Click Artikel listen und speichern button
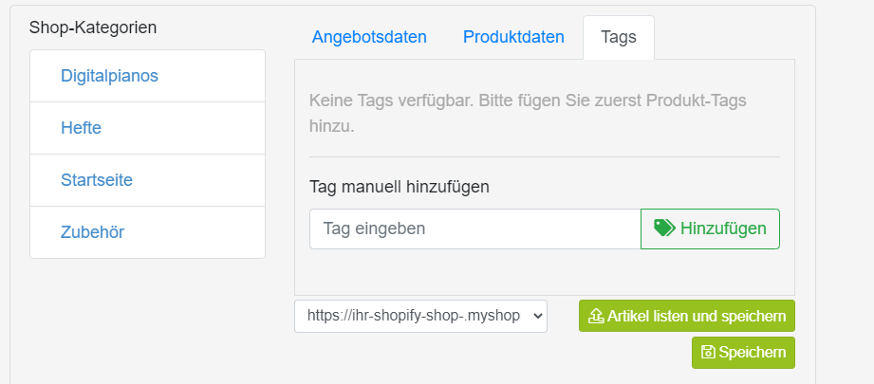The image size is (874, 384). [687, 316]
